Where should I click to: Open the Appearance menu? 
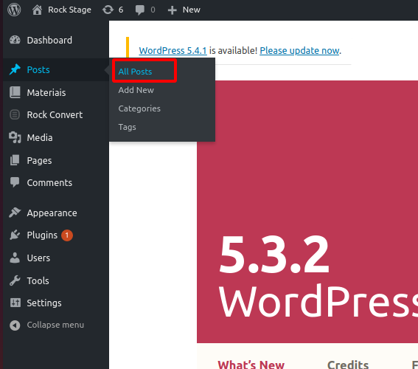pyautogui.click(x=52, y=213)
